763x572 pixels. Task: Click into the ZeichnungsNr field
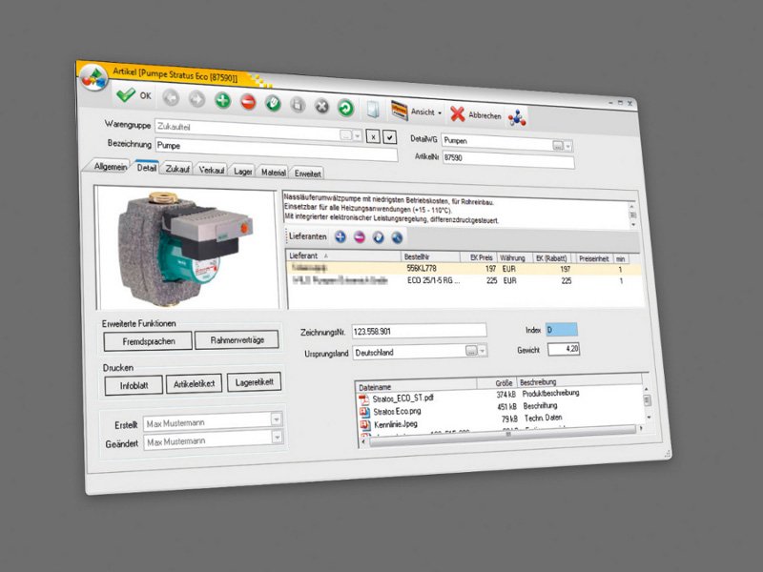(419, 331)
